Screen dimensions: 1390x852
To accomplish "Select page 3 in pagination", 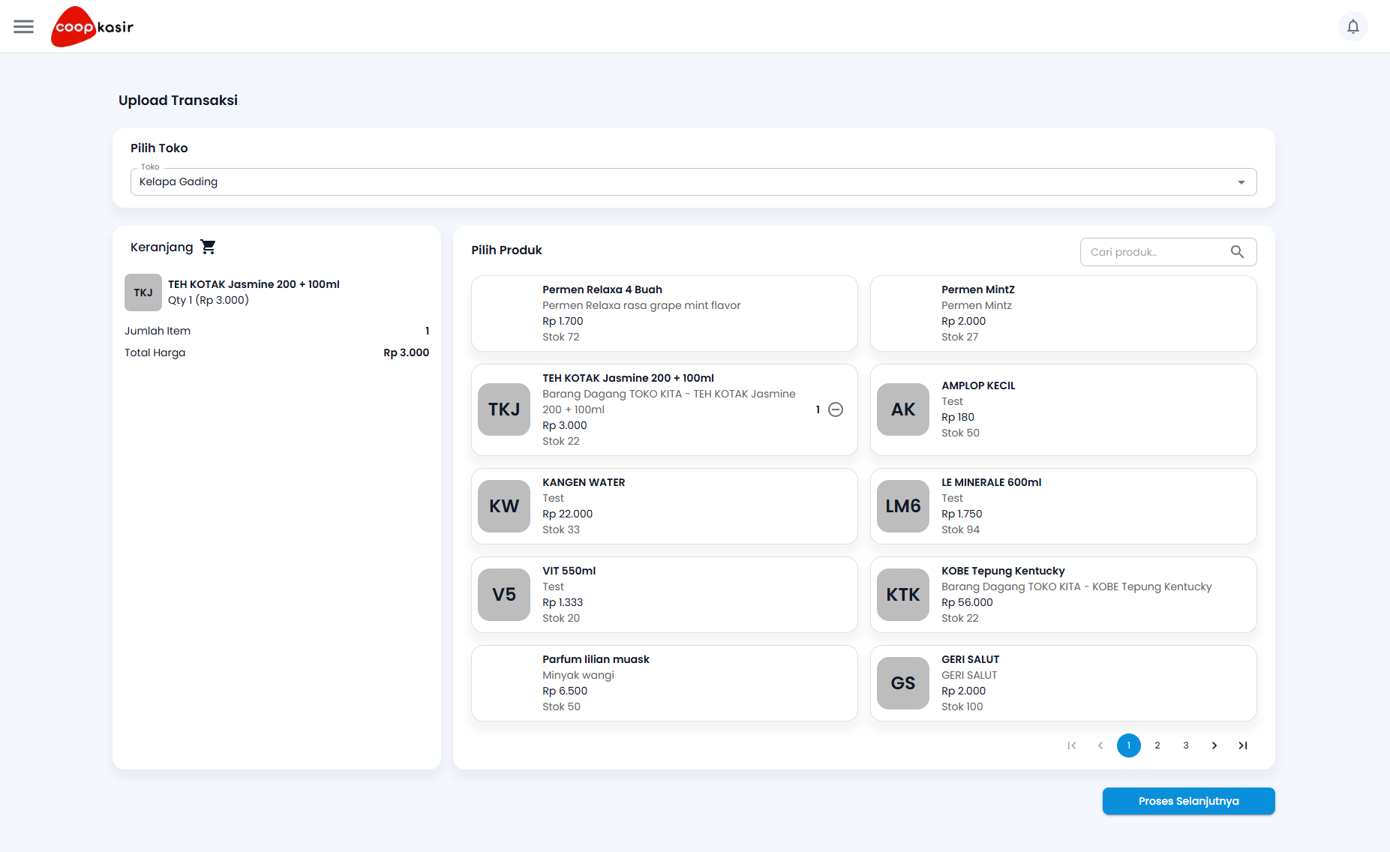I will click(x=1185, y=745).
